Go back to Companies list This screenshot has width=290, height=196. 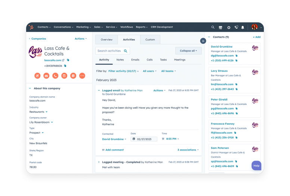[x=37, y=38]
